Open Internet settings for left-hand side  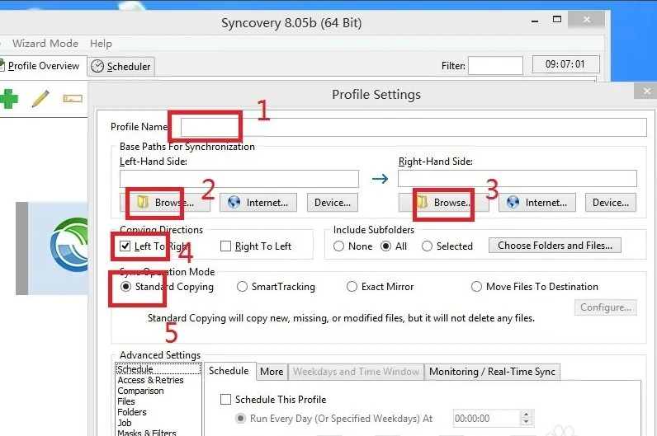pyautogui.click(x=258, y=203)
